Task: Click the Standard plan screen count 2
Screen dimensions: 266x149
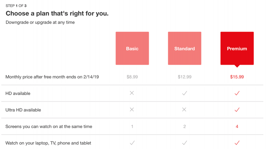Action: 184,126
